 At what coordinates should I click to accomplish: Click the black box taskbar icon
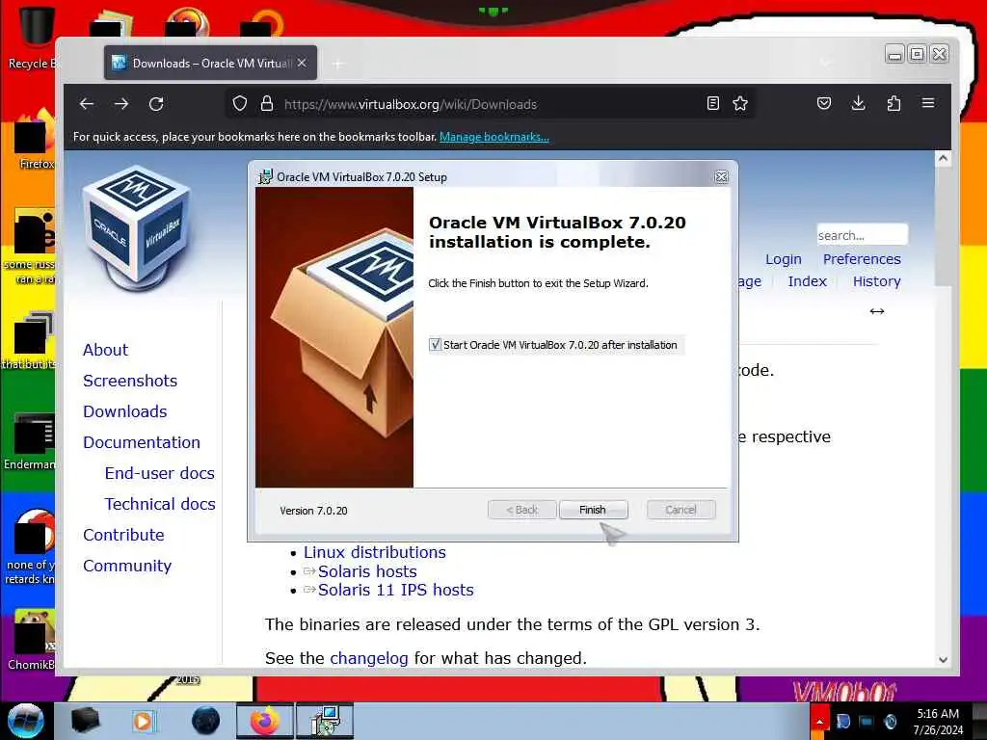coord(85,721)
